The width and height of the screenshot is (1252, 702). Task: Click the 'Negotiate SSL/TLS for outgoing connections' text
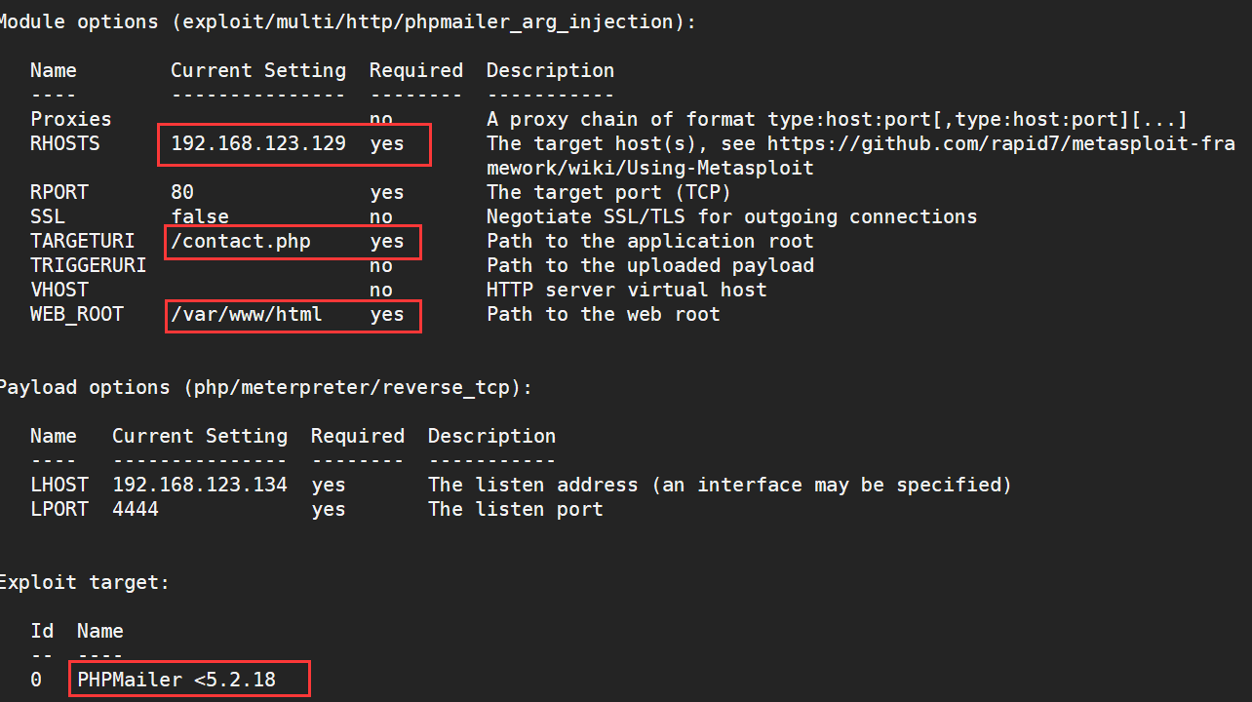pyautogui.click(x=731, y=216)
